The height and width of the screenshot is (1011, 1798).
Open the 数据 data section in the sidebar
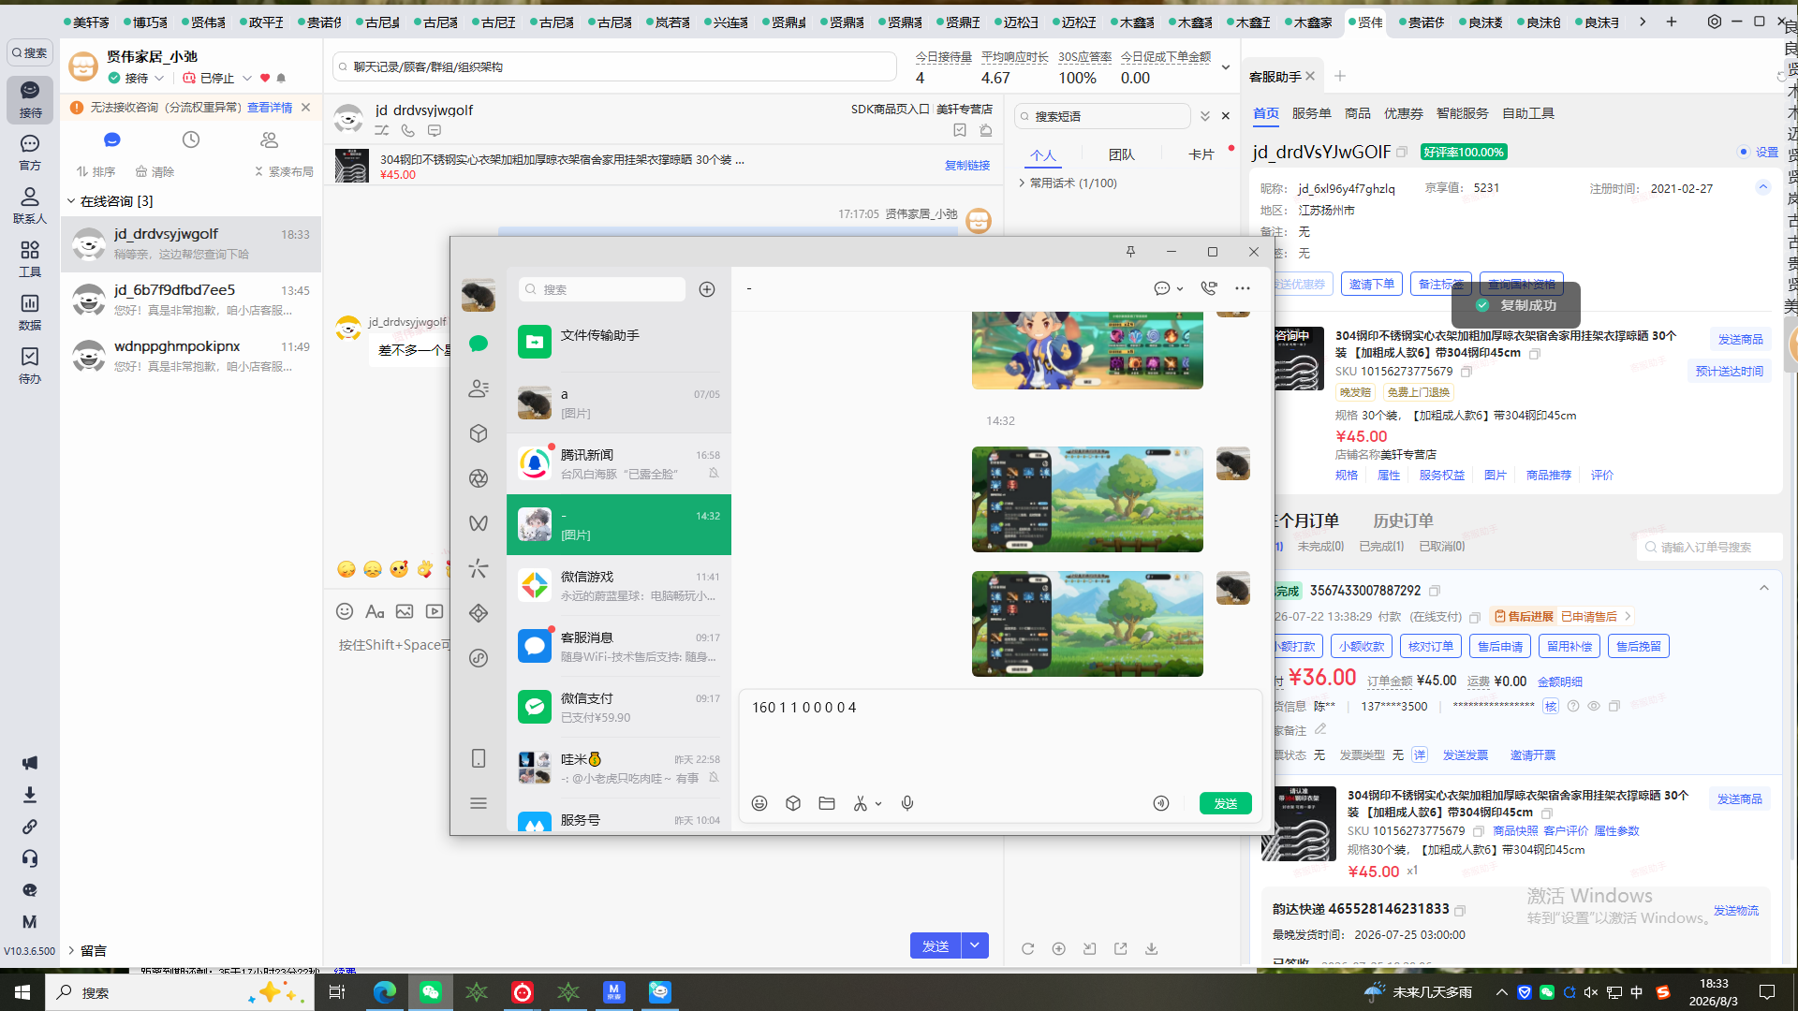[30, 312]
